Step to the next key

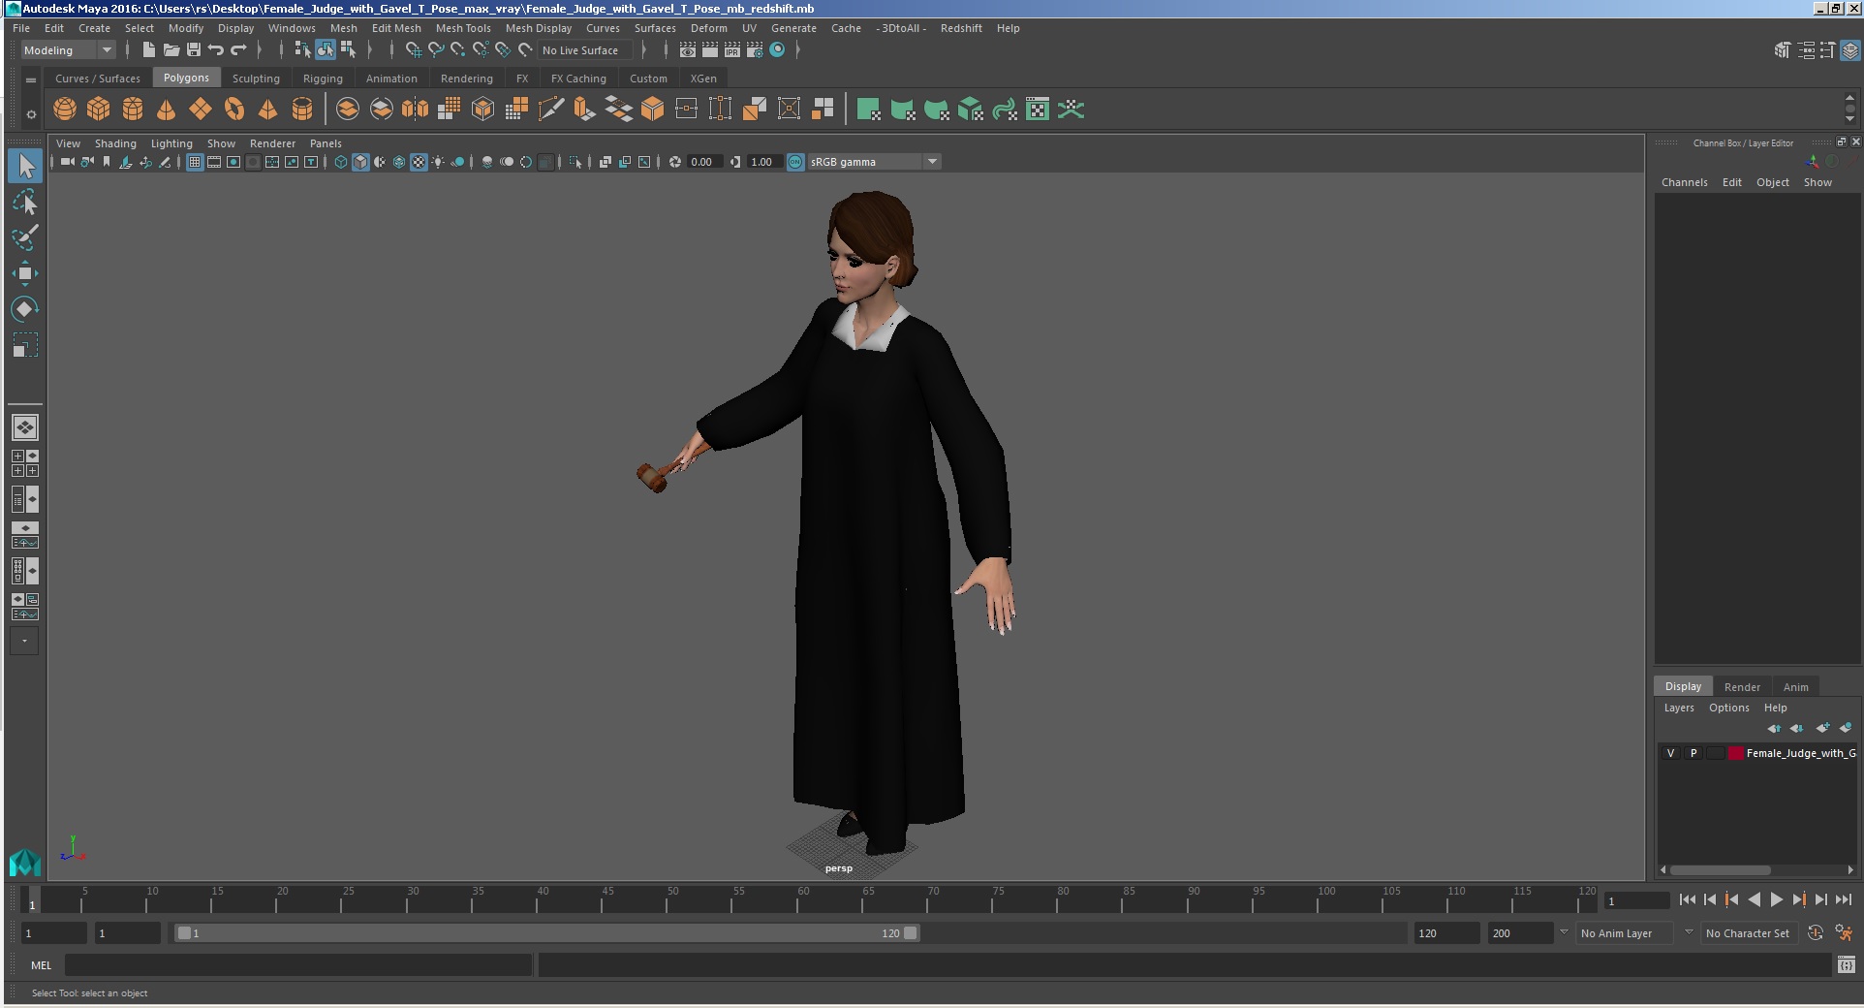coord(1798,899)
